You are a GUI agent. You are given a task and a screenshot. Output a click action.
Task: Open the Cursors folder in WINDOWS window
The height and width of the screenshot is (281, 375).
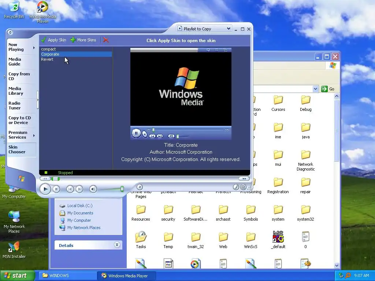278,104
